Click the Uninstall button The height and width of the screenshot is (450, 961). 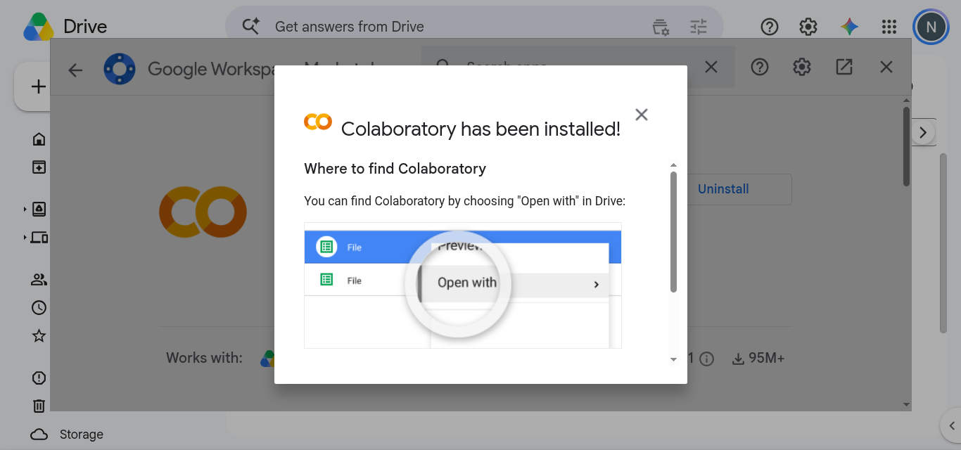[x=723, y=189]
